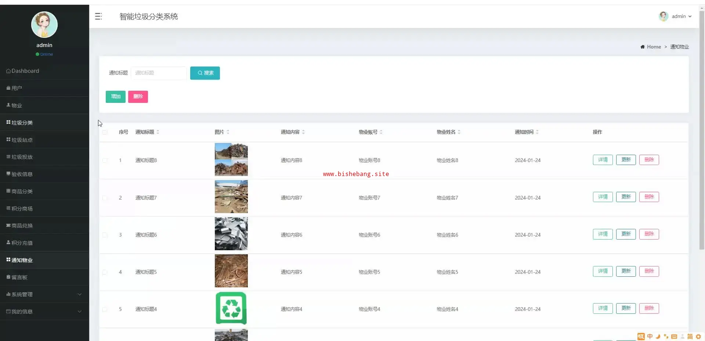Click the sort arrows beside 图片 column

pyautogui.click(x=228, y=132)
